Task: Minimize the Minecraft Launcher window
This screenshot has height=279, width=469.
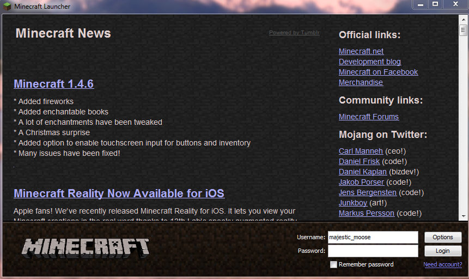Action: (x=421, y=4)
